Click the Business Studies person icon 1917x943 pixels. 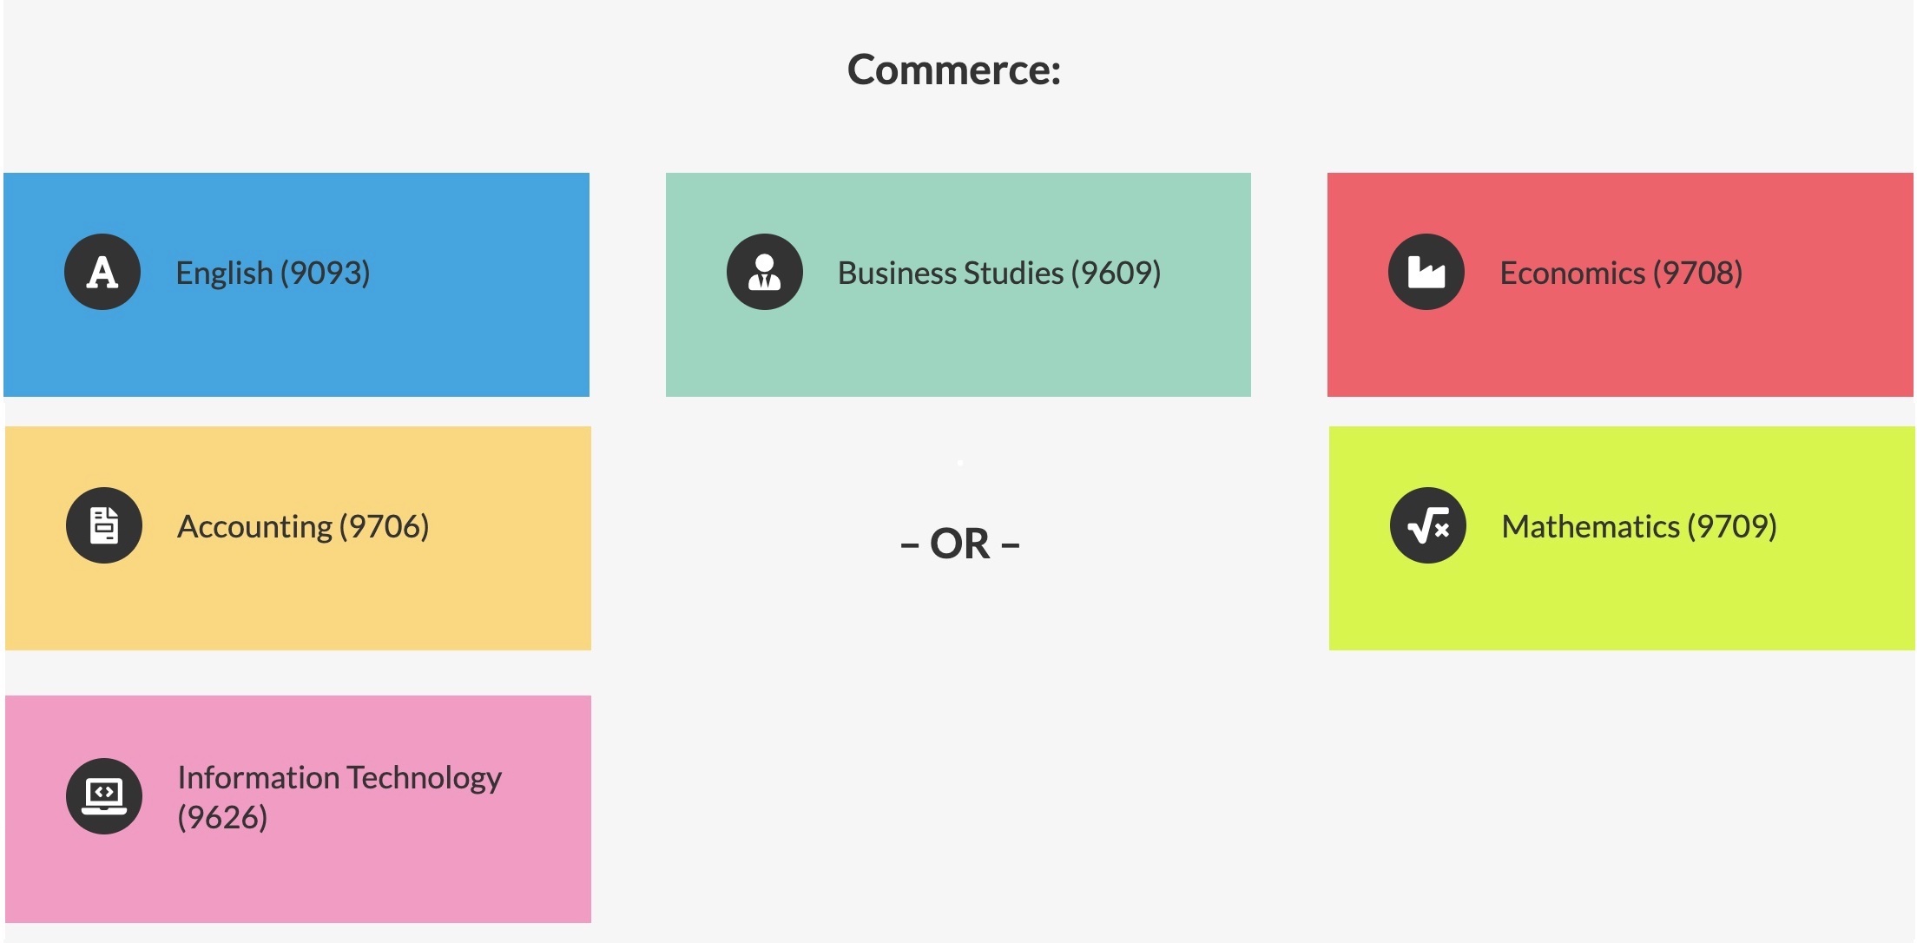click(764, 272)
